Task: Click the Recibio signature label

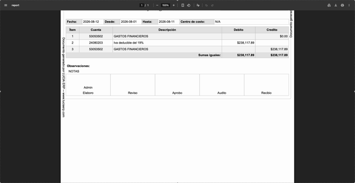Action: coord(266,93)
